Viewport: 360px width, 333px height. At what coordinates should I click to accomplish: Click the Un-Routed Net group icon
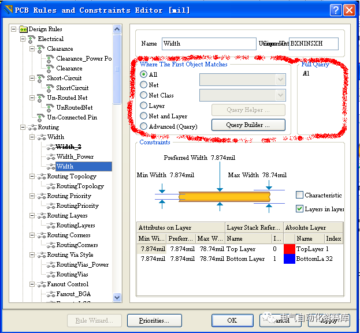41,98
